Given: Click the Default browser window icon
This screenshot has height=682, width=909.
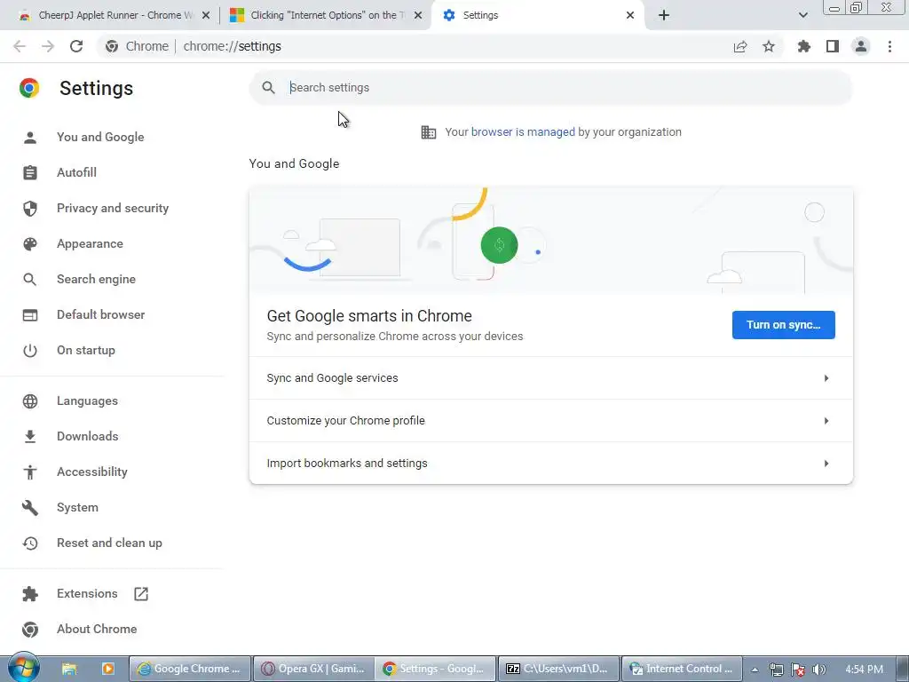Looking at the screenshot, I should pos(30,315).
